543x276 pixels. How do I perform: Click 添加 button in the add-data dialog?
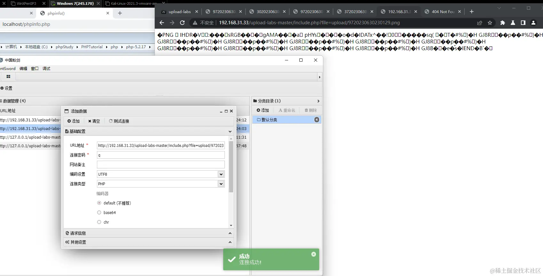74,121
